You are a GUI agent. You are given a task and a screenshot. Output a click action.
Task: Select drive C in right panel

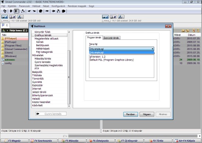click(x=105, y=17)
